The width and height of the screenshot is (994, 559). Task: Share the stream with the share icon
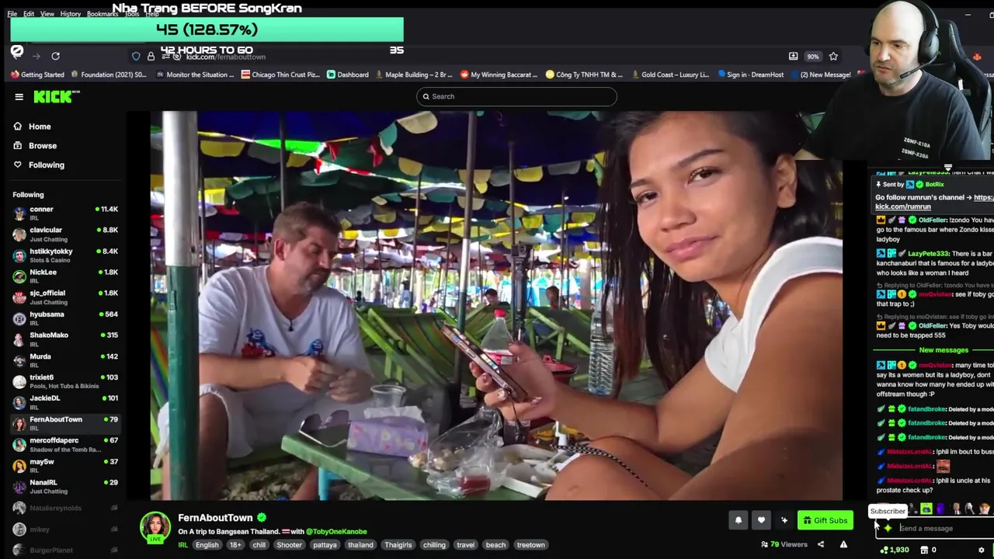(820, 544)
